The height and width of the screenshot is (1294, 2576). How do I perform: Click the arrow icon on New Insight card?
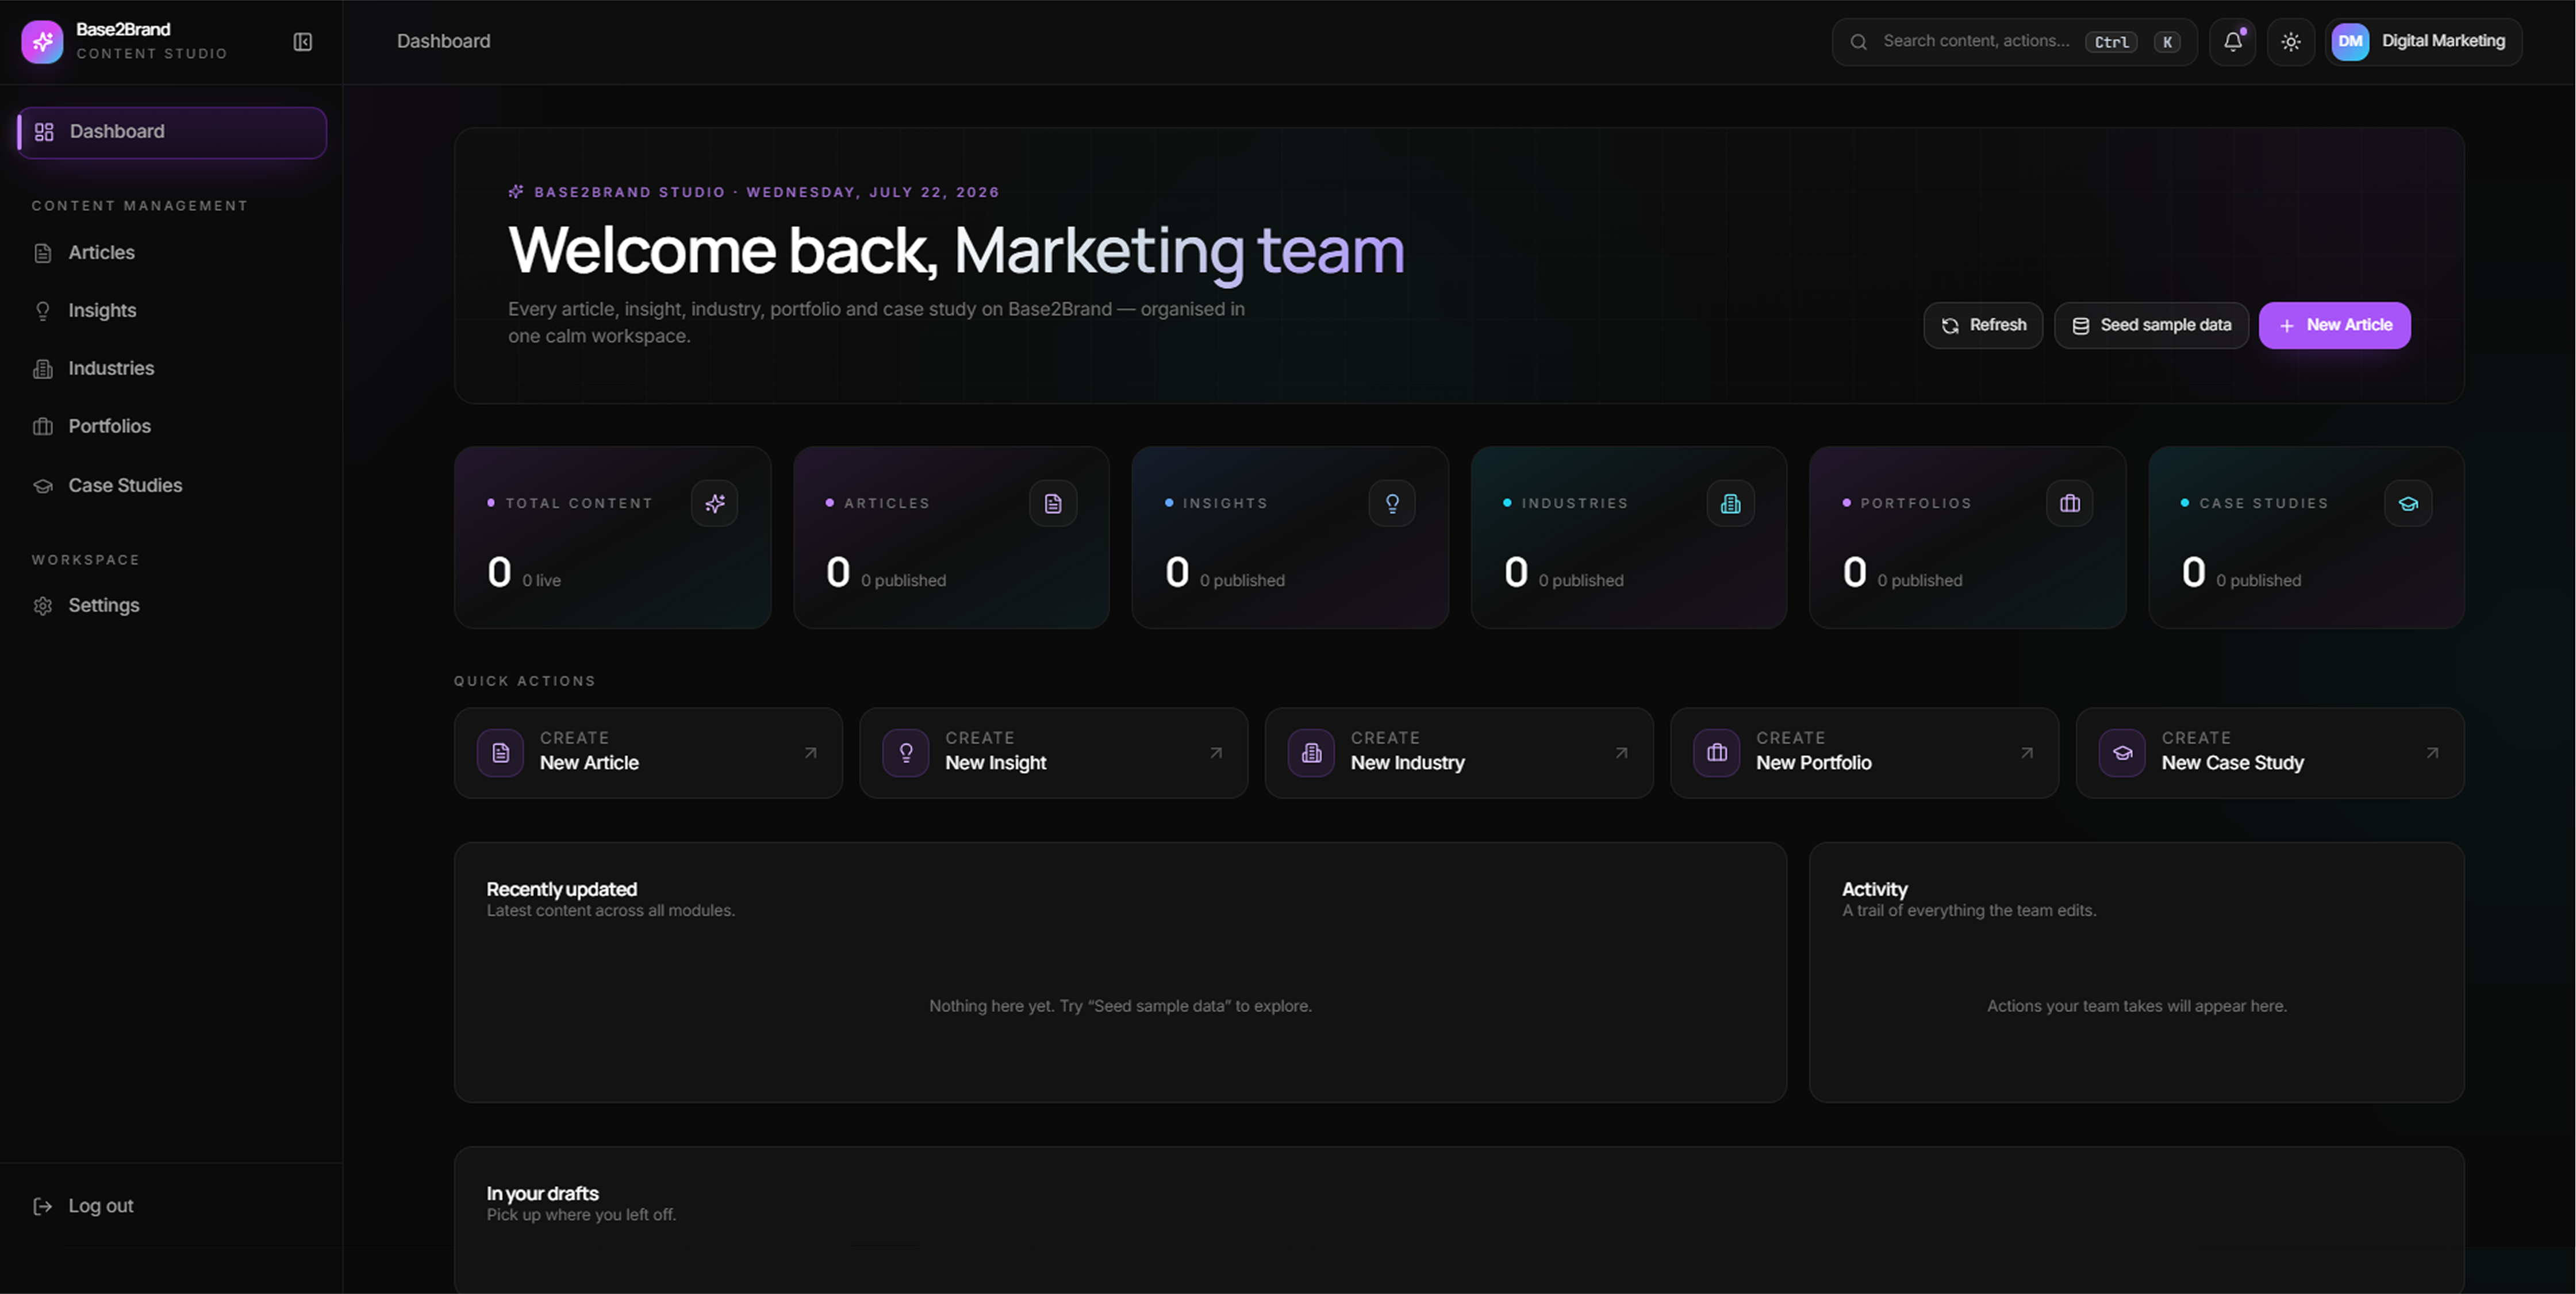1216,752
